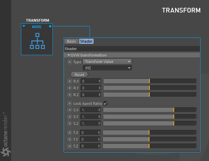Switch to the Basic tab

(72, 41)
